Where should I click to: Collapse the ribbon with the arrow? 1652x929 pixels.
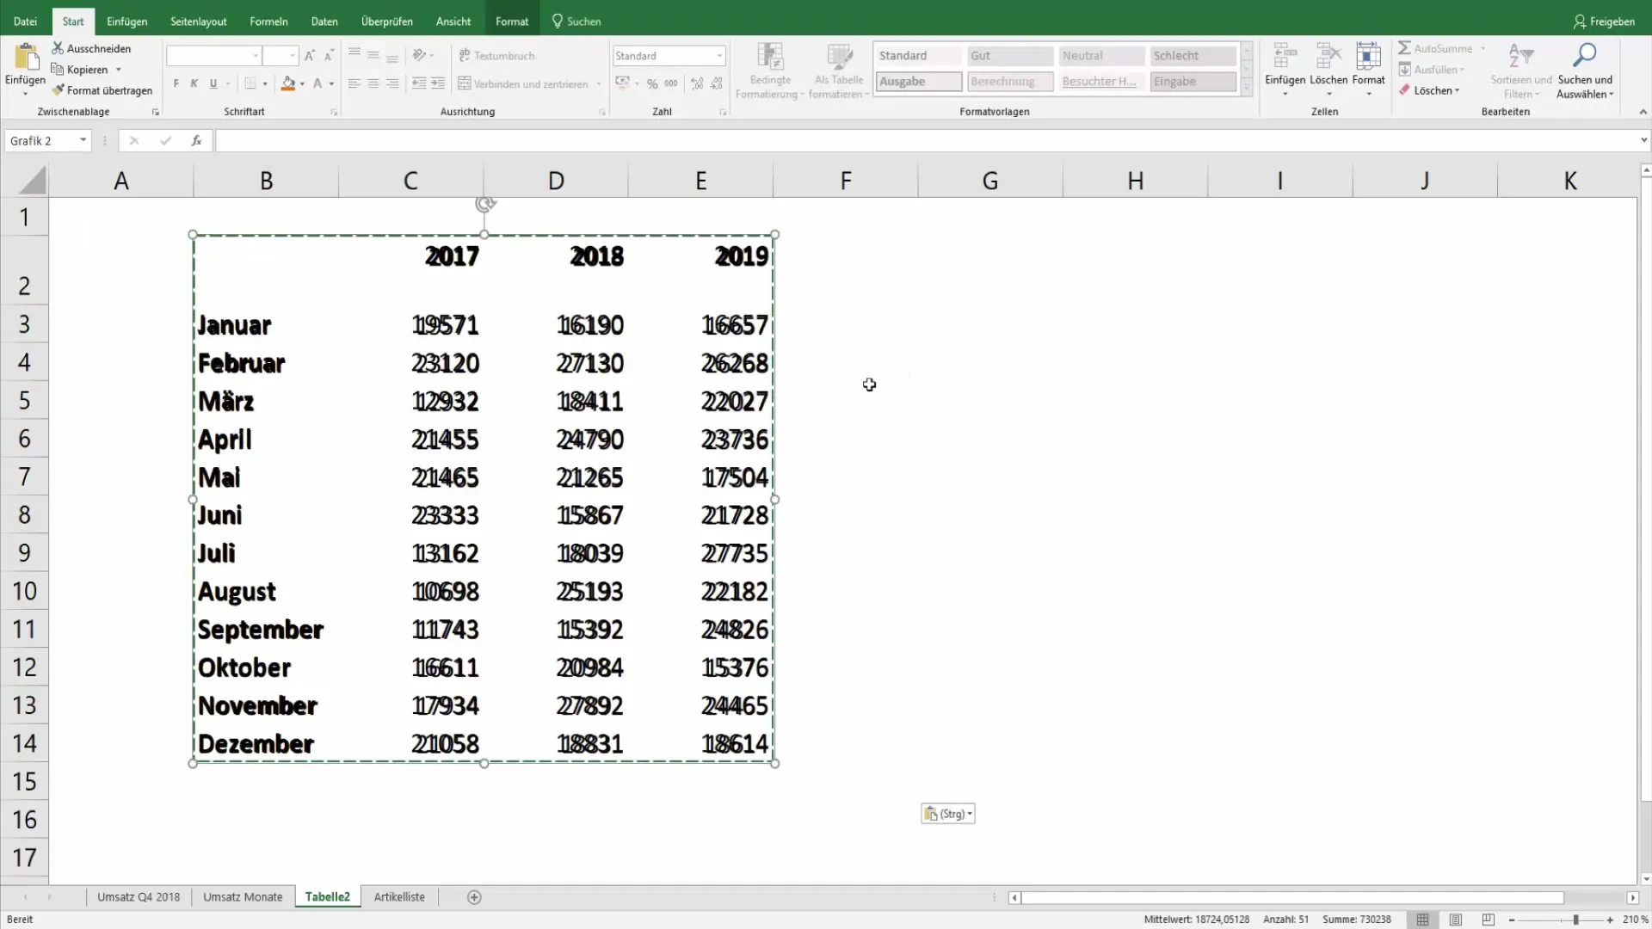(x=1643, y=112)
